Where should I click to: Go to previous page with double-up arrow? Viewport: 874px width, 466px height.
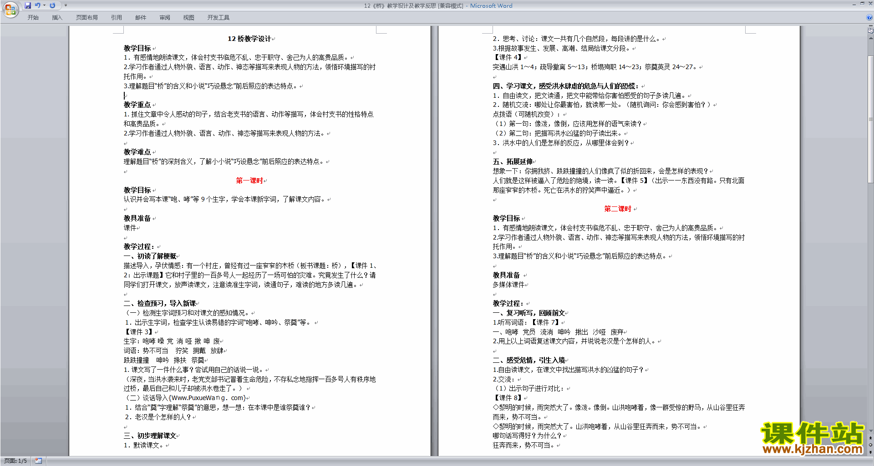pyautogui.click(x=871, y=438)
